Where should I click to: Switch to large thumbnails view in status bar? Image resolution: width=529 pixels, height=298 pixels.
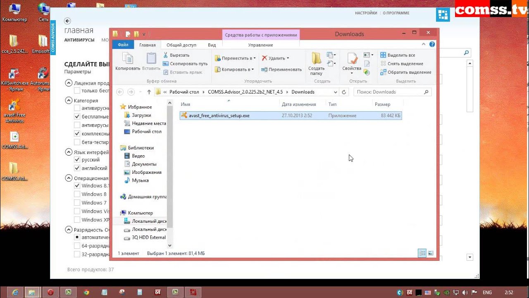(x=431, y=253)
